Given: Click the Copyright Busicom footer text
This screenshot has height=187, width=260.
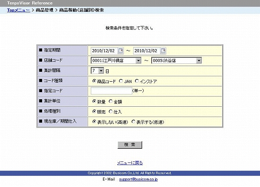Looking at the screenshot, I should pos(130,173).
